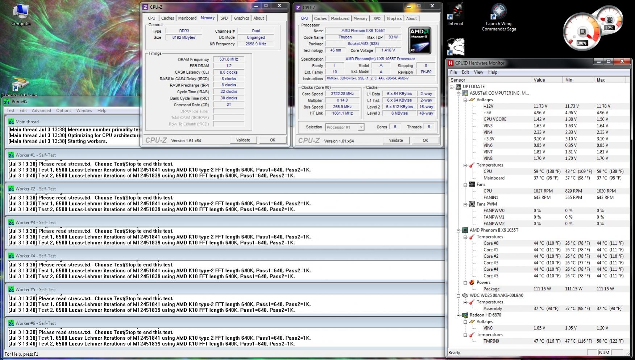Open the Mainboard tab in the CPU-Z Memory window
The height and width of the screenshot is (360, 635).
coord(187,18)
